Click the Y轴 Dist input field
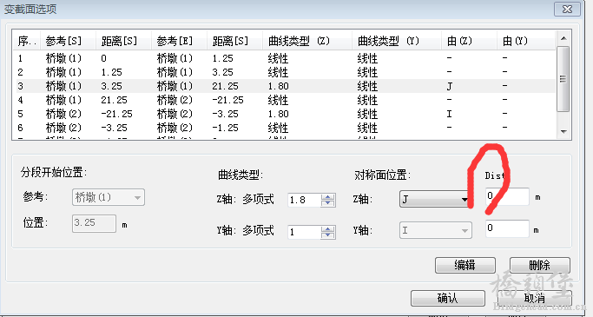Screen dimensions: 593x317 click(x=507, y=228)
